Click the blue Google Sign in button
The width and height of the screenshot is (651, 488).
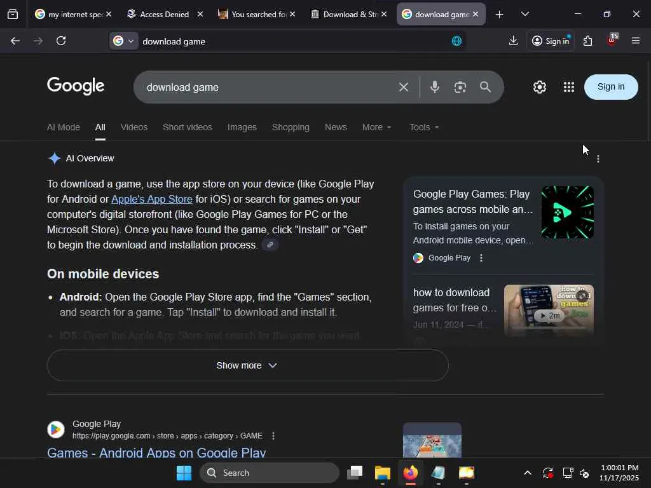pos(611,86)
